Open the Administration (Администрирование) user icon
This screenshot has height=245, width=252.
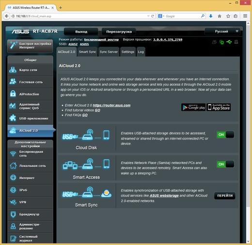click(x=13, y=226)
